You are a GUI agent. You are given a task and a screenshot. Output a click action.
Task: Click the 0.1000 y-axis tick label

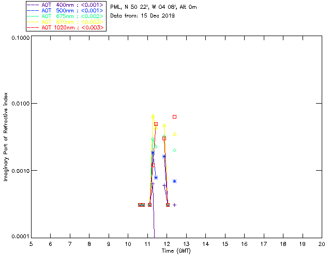tap(20, 38)
